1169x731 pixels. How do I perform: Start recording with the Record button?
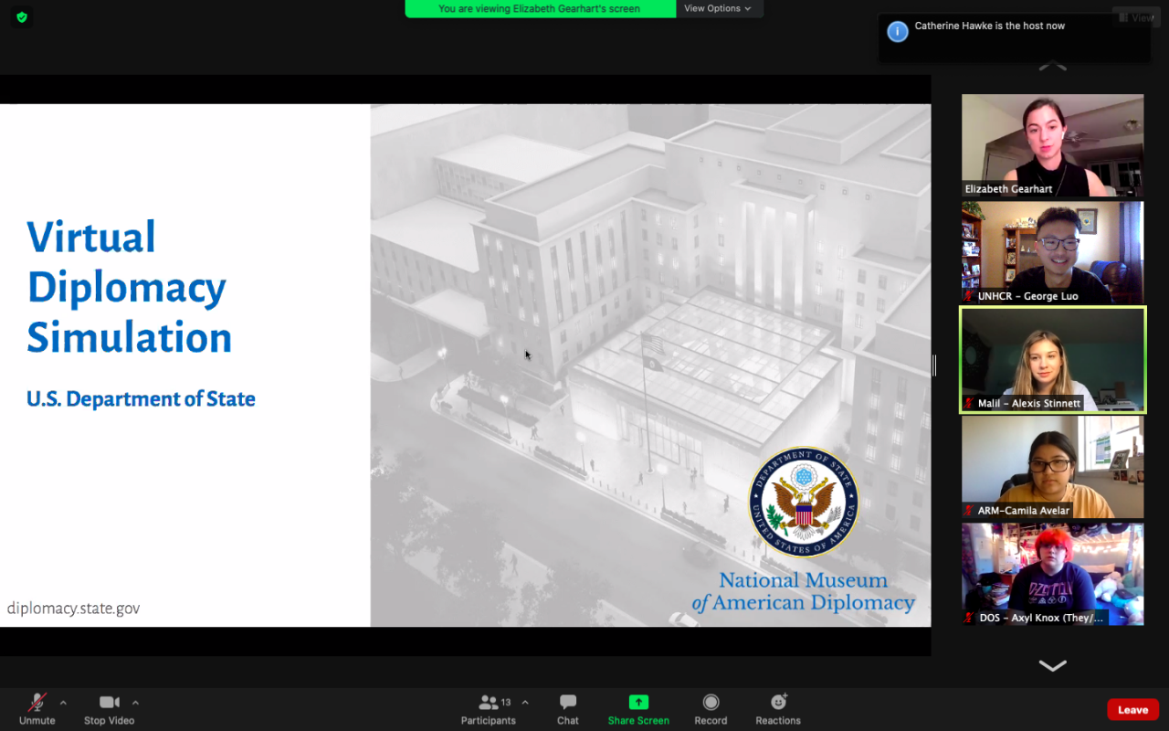coord(711,709)
